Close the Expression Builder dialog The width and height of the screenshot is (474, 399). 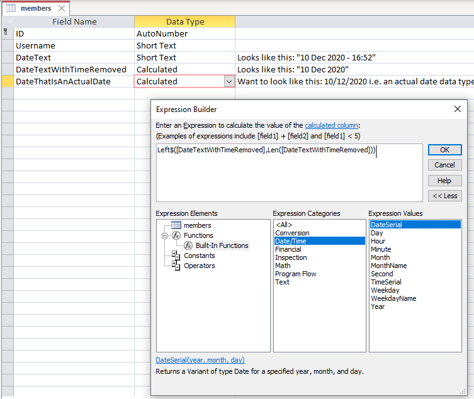(458, 109)
